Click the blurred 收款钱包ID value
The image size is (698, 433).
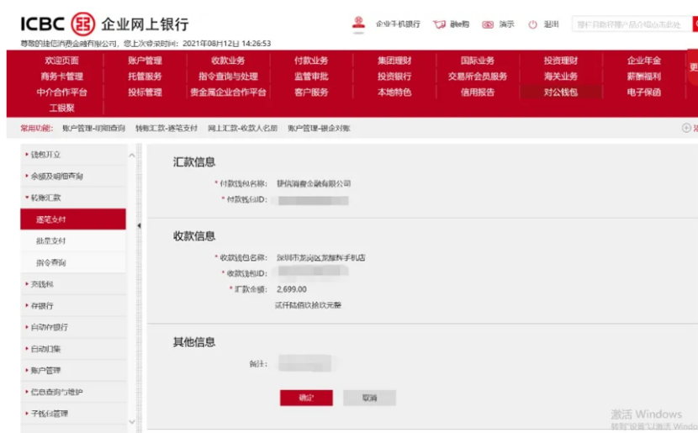coord(314,272)
